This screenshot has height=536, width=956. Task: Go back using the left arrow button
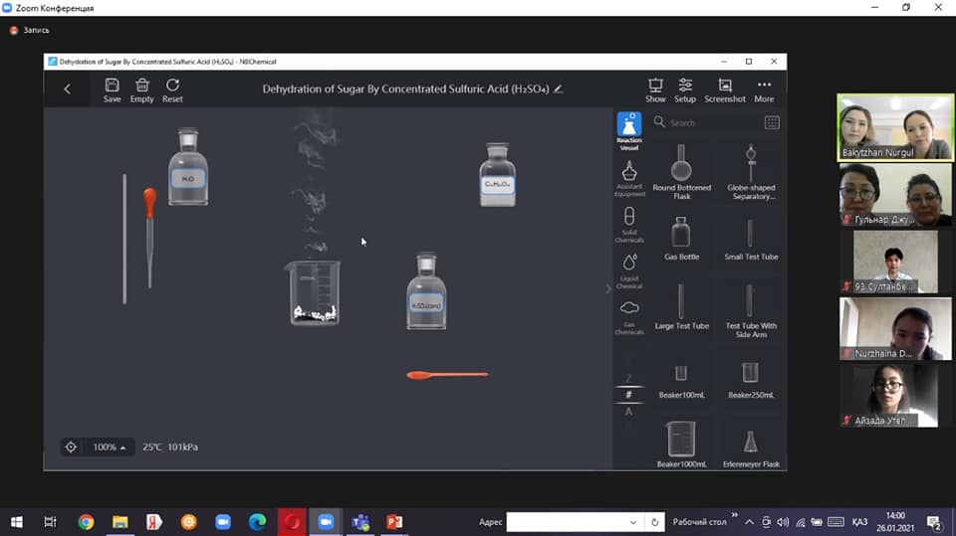coord(68,89)
